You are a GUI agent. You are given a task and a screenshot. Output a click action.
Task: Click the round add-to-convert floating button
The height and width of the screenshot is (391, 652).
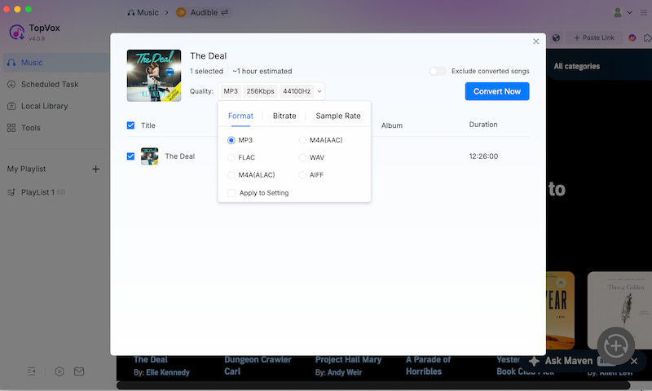(x=616, y=345)
